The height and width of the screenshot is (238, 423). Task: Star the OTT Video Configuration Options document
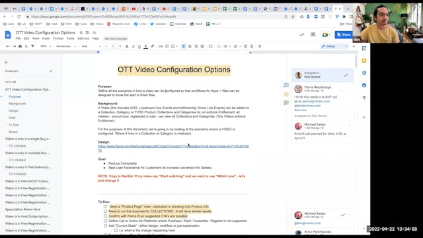tap(81, 32)
